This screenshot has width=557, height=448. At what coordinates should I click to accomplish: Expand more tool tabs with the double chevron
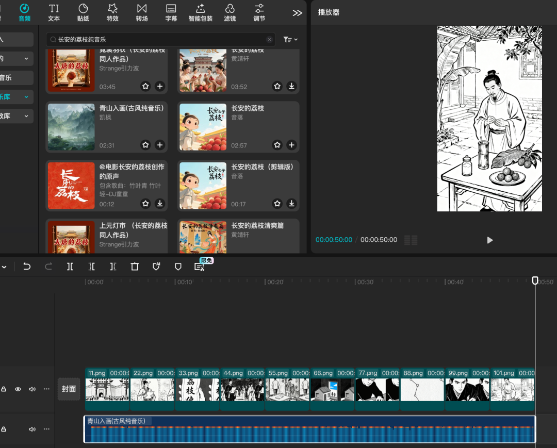[297, 13]
